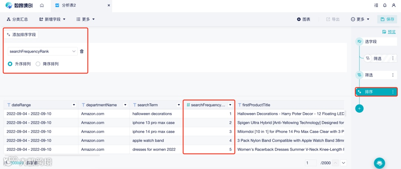Select the 'dresses for women 2022' cell
Image resolution: width=401 pixels, height=169 pixels.
[157, 149]
